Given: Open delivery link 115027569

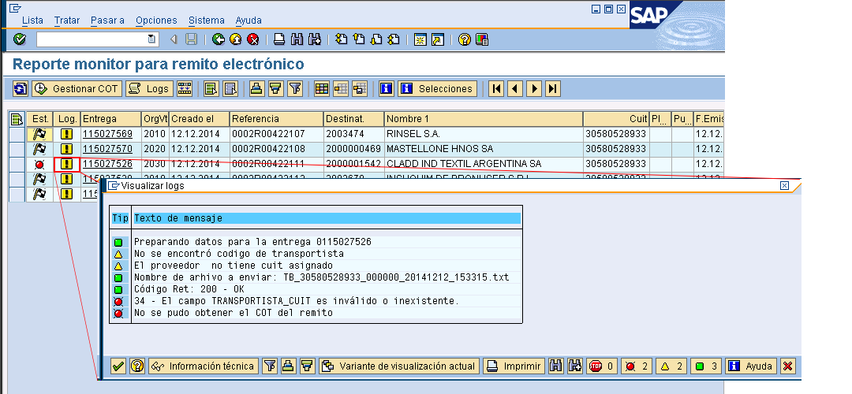Looking at the screenshot, I should point(107,133).
